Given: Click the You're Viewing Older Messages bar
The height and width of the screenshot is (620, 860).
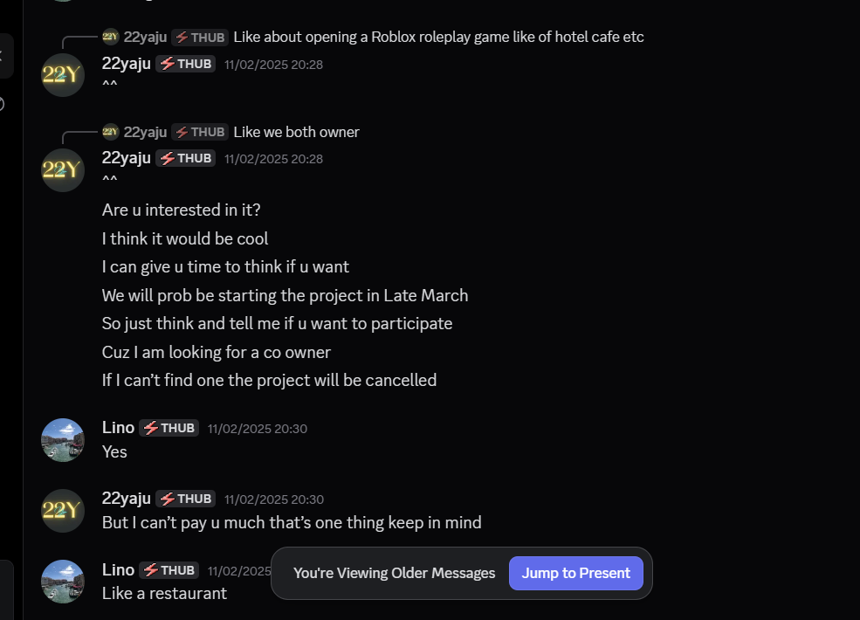Looking at the screenshot, I should point(394,573).
